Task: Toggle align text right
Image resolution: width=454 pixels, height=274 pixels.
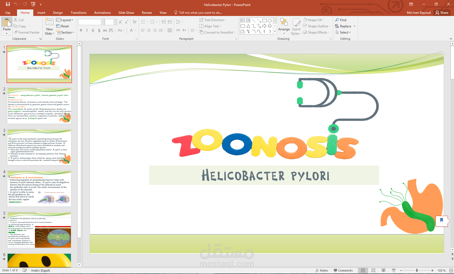Action: (155, 30)
